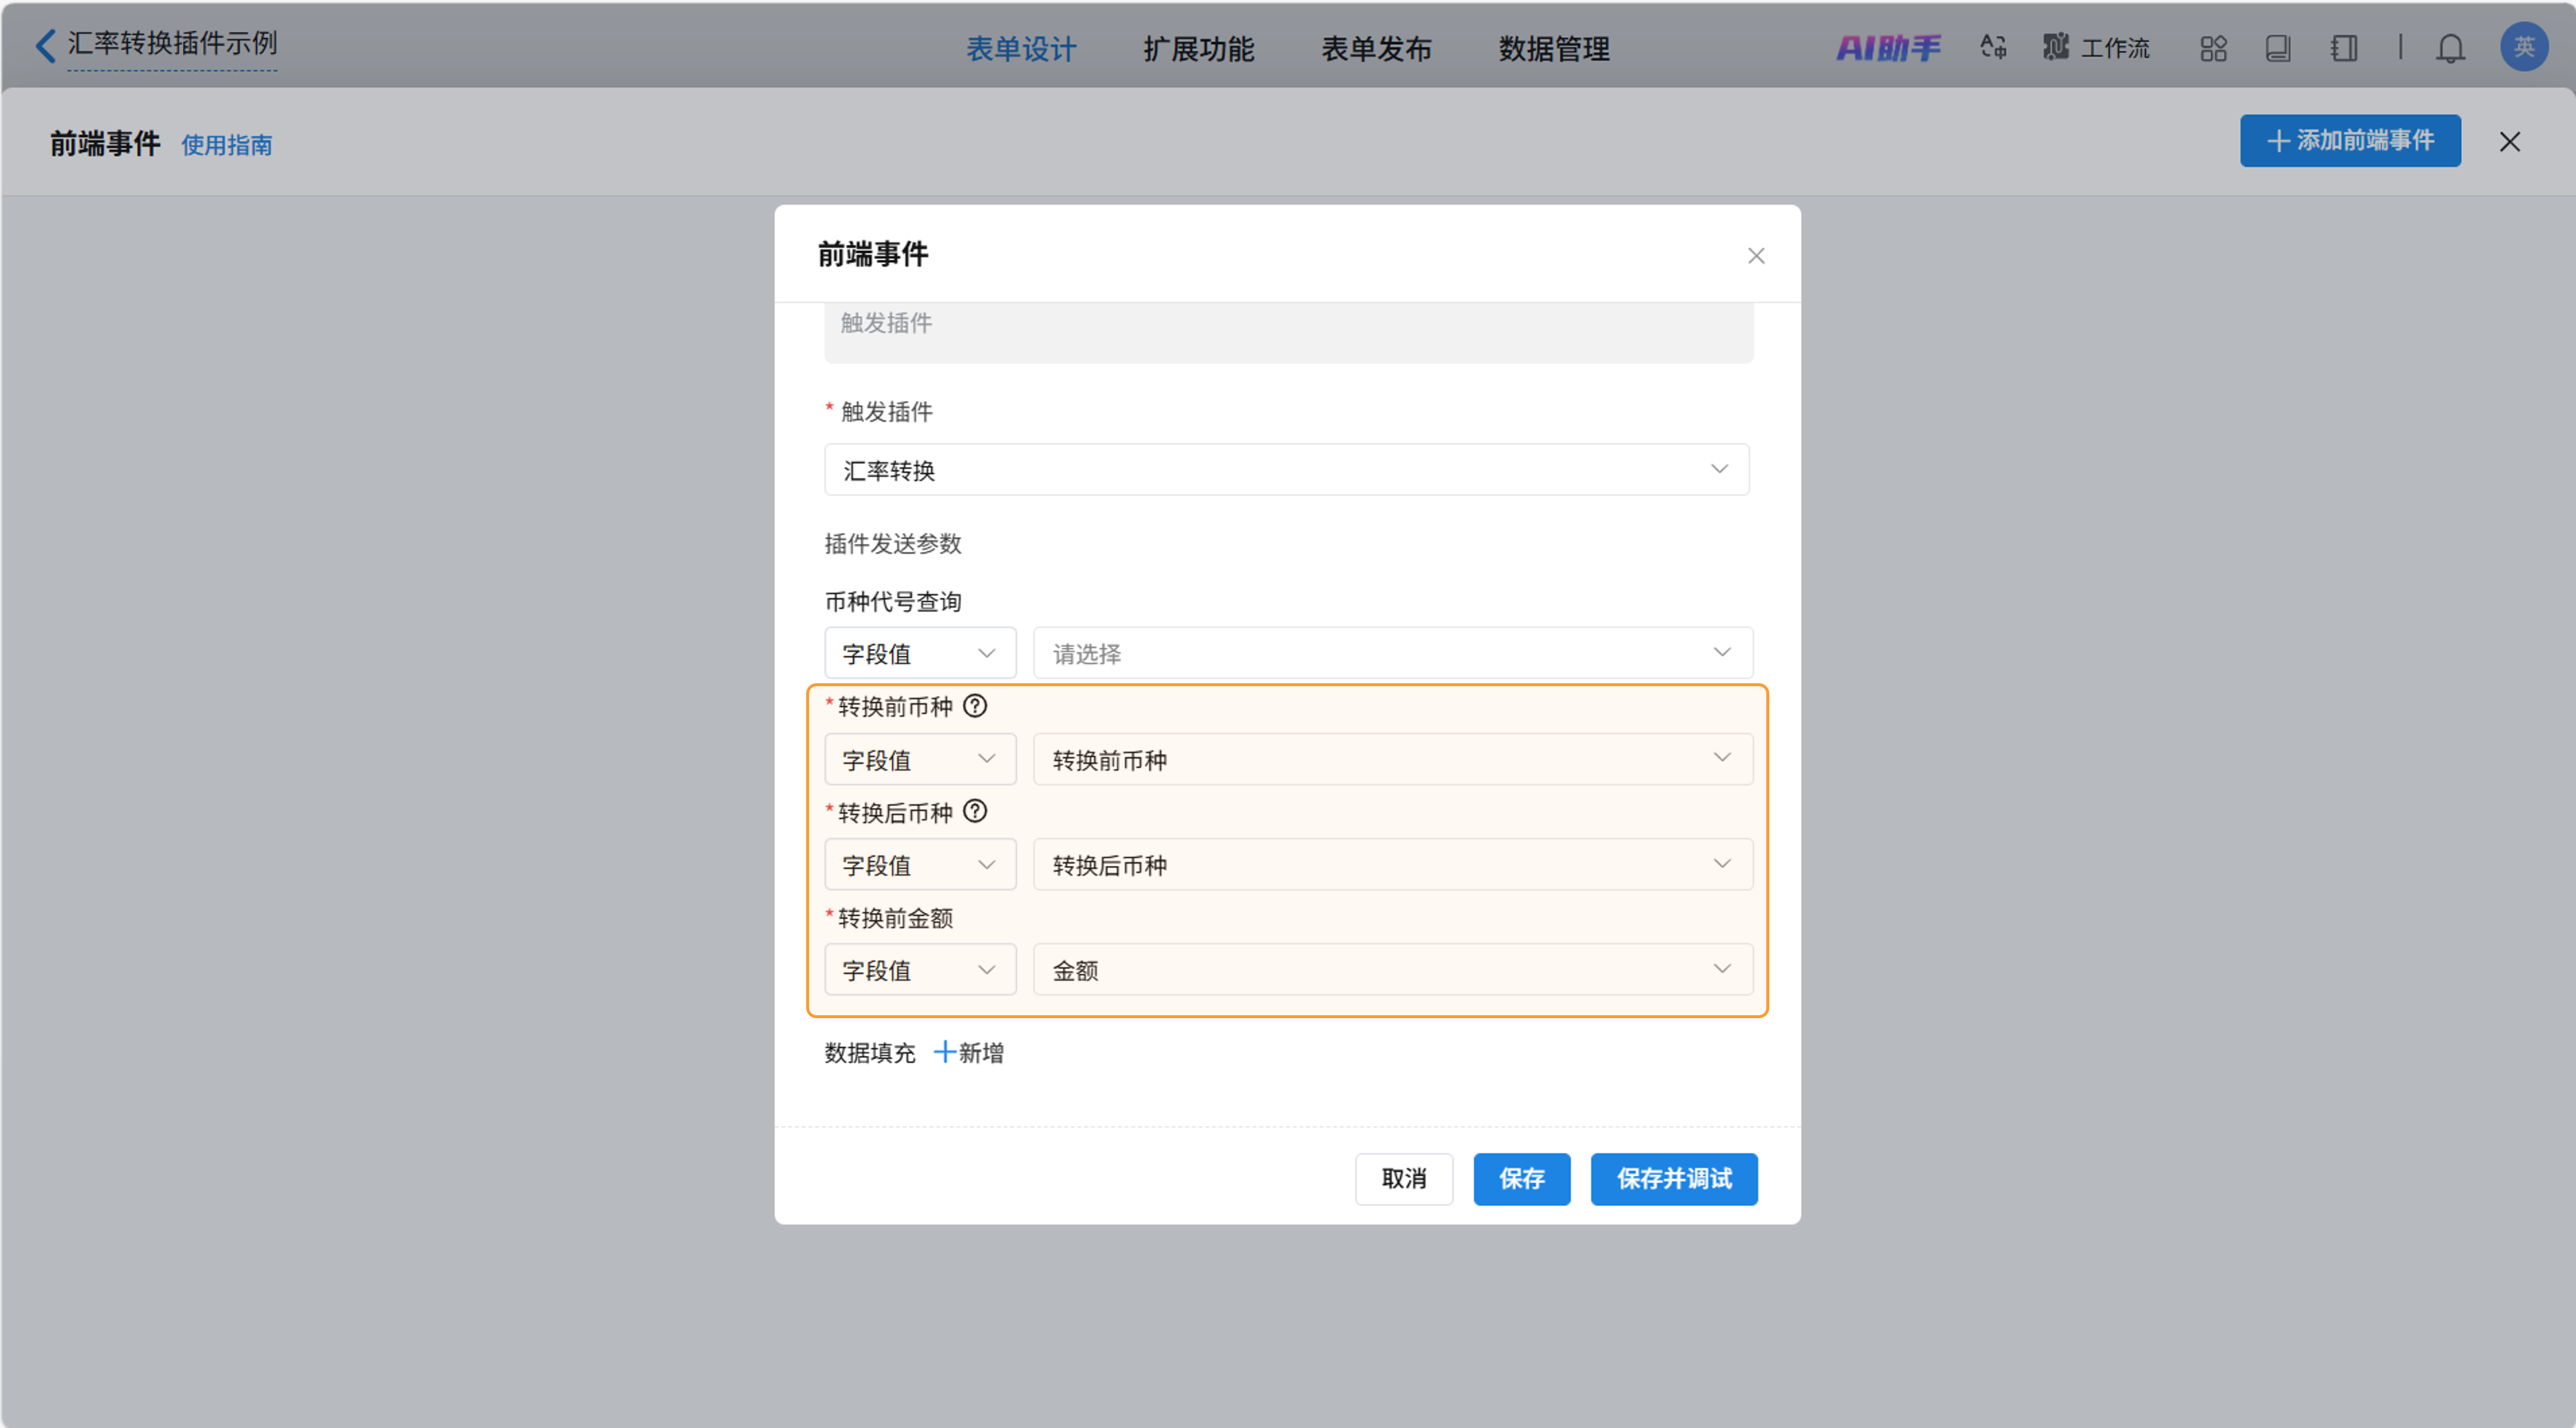The height and width of the screenshot is (1428, 2576).
Task: Click the language translation icon
Action: coord(1992,47)
